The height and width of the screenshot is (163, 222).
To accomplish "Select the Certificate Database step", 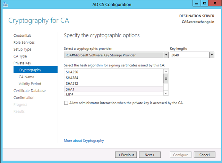I will (29, 91).
